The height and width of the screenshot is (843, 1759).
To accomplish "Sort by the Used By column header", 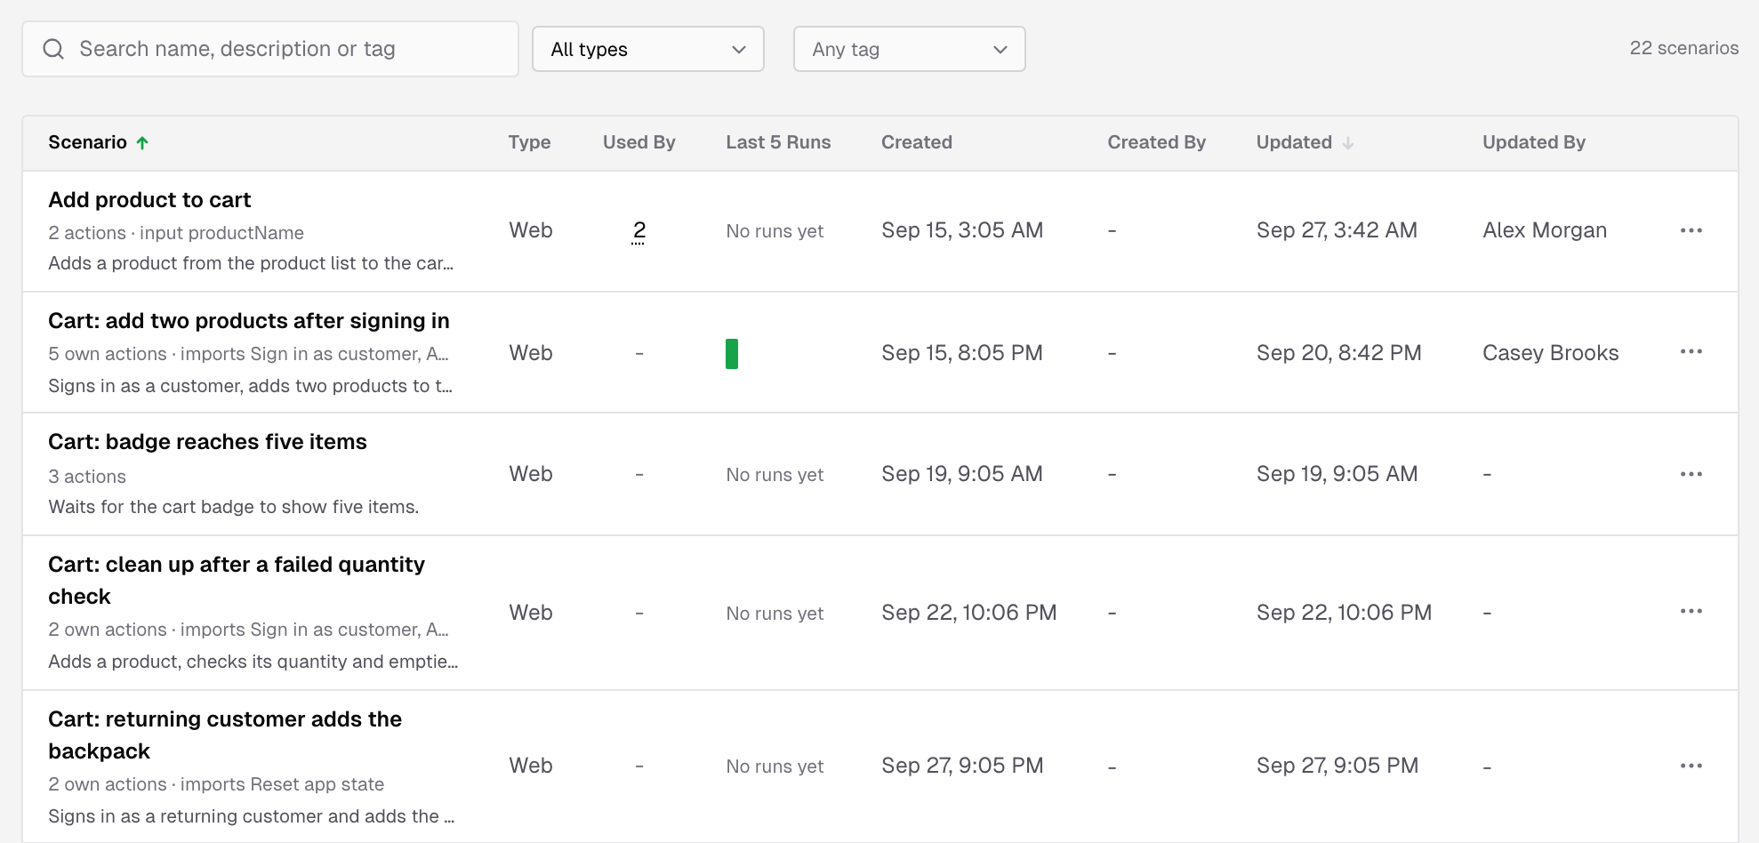I will [x=639, y=142].
